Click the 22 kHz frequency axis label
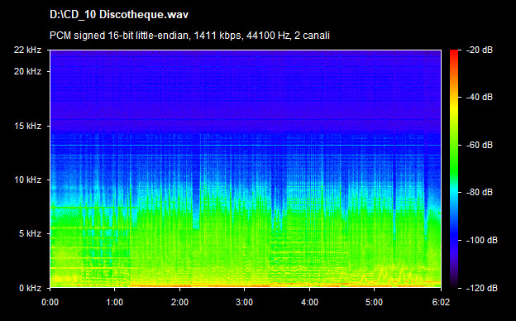 tap(27, 50)
